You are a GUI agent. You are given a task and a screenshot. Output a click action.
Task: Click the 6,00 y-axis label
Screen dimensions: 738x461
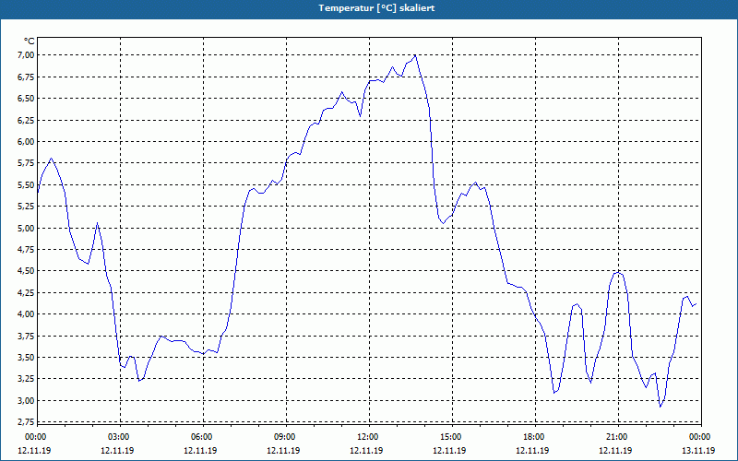tap(27, 142)
